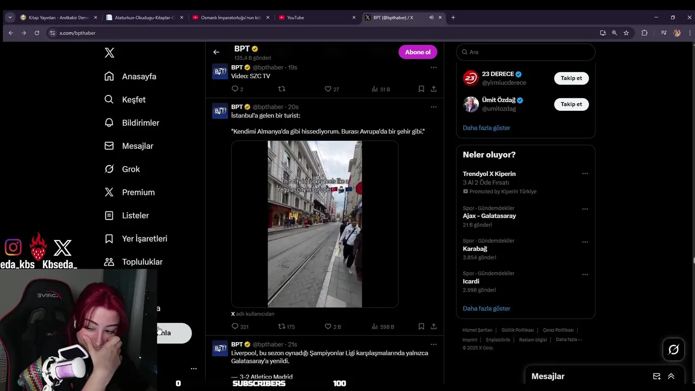Compose new message in Mesajlar drawer
Screen dimensions: 695x391
[656, 376]
